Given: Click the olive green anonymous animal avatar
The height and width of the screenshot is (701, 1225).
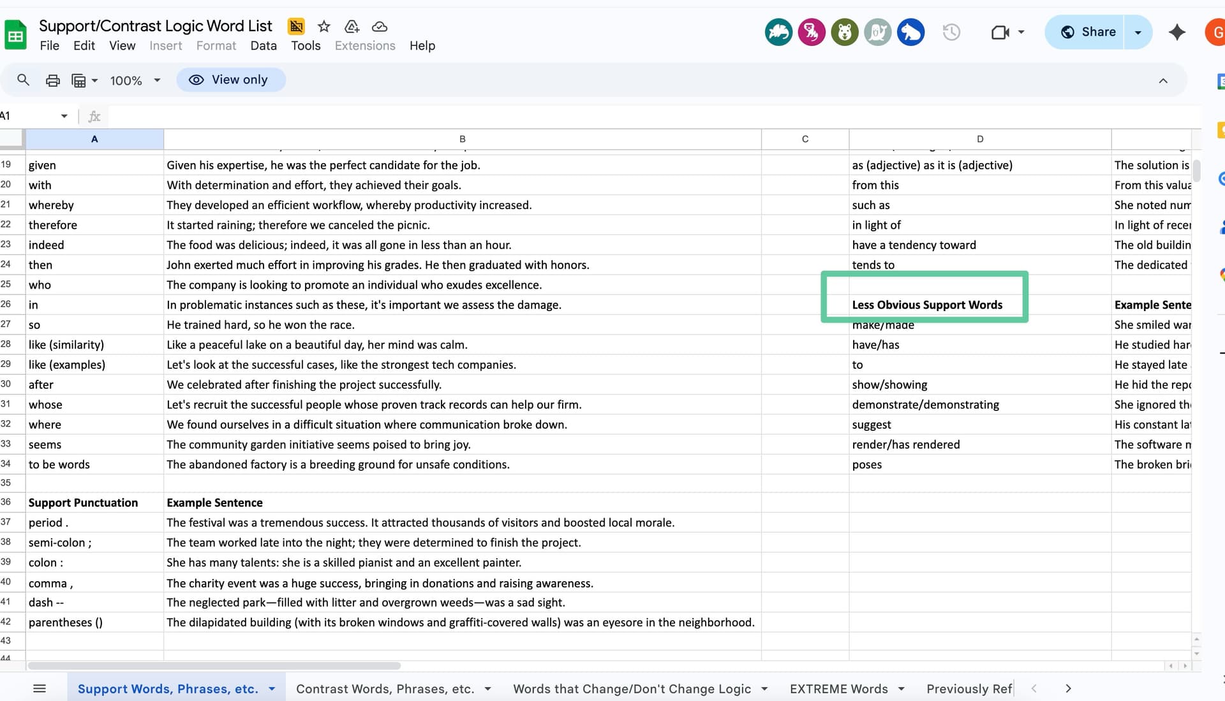Looking at the screenshot, I should tap(845, 32).
